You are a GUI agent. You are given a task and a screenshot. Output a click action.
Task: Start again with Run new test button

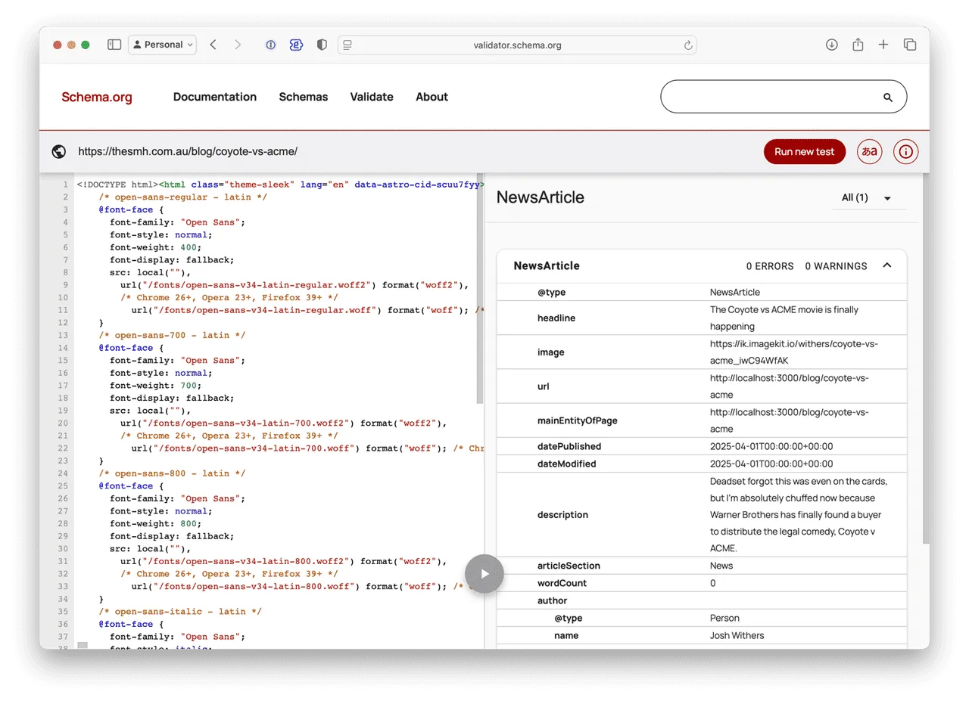pos(804,151)
